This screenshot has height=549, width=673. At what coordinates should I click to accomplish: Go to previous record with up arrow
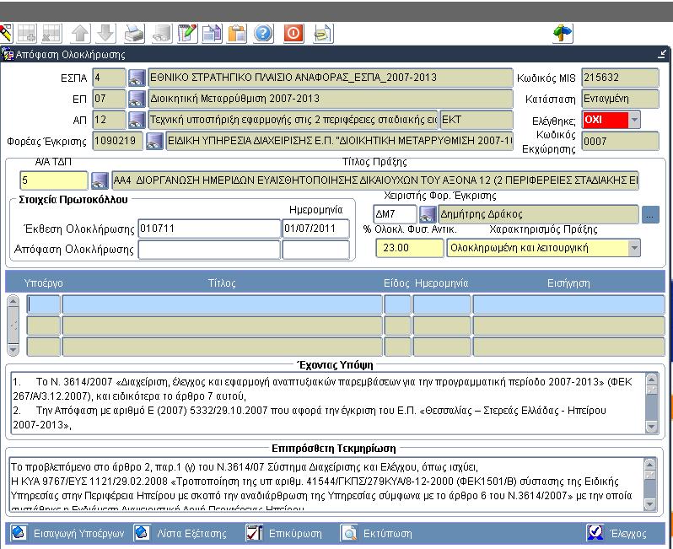point(80,34)
